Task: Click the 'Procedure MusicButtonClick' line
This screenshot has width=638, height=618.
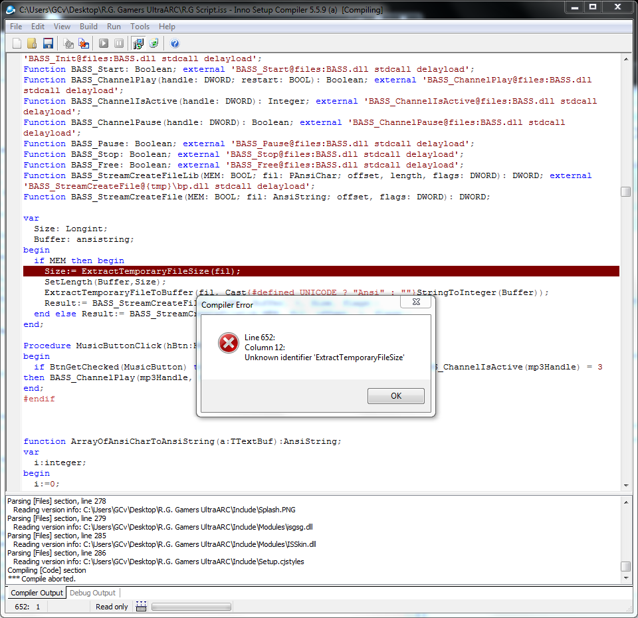Action: (x=110, y=346)
